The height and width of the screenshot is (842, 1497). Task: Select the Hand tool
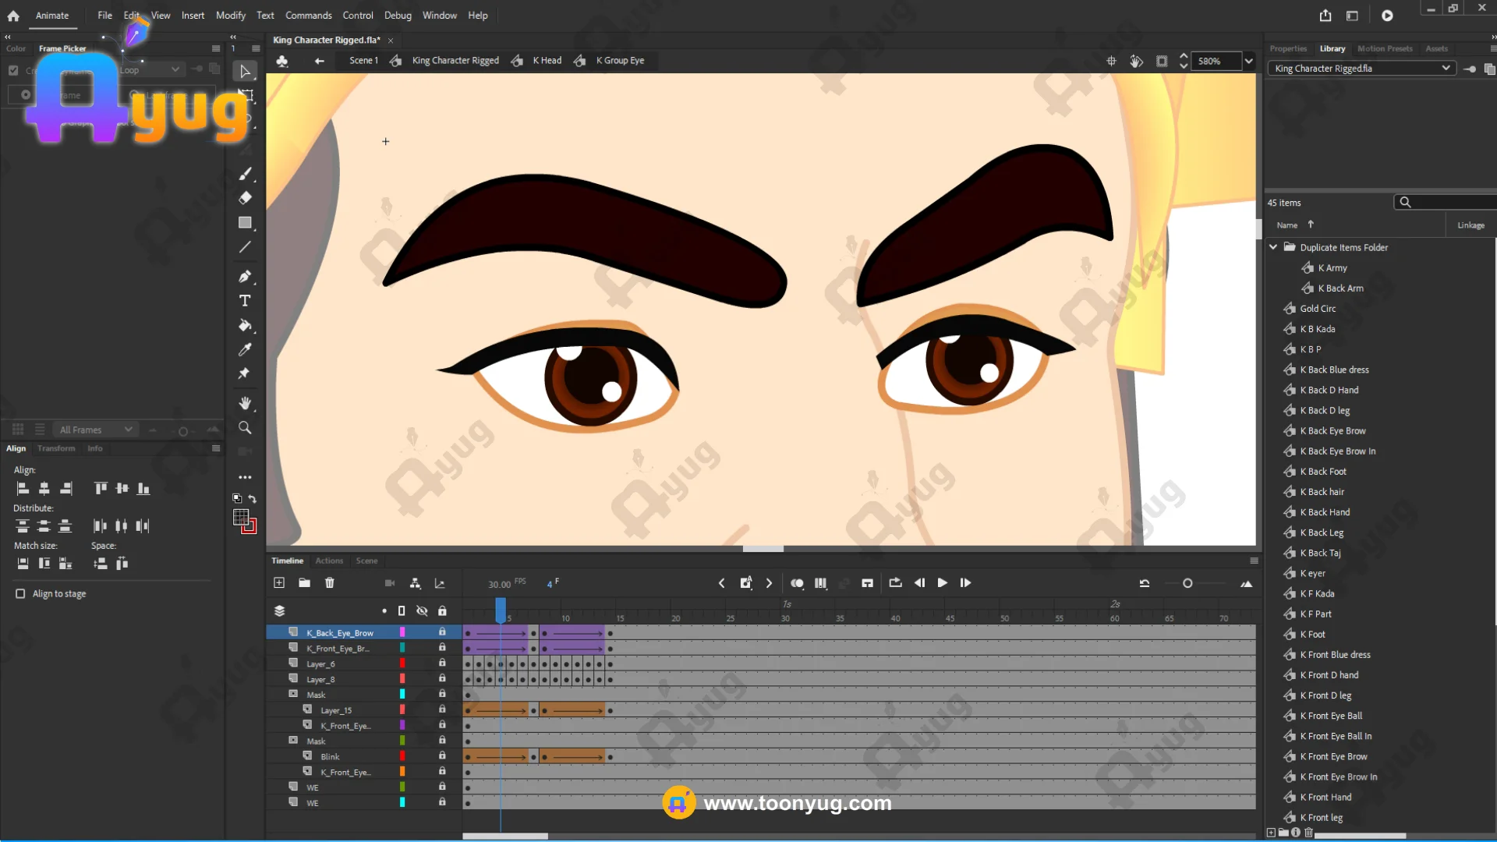point(245,403)
